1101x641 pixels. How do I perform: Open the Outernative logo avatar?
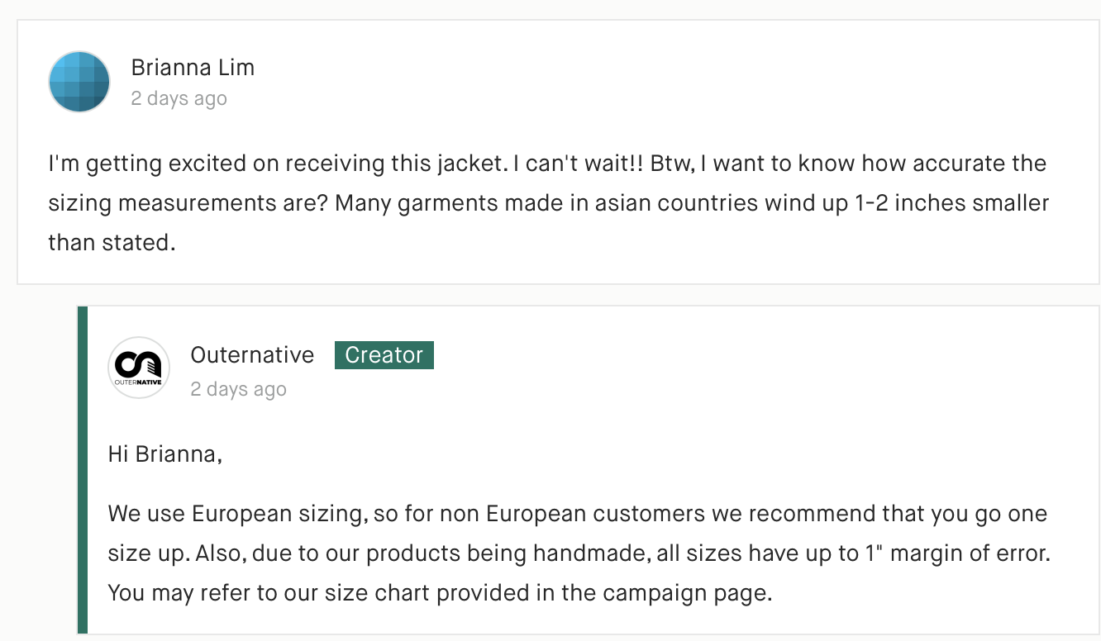point(139,368)
